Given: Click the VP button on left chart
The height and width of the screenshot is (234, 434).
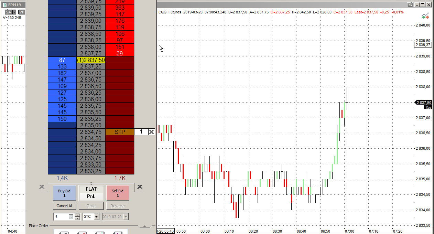Looking at the screenshot, I should pos(22,12).
